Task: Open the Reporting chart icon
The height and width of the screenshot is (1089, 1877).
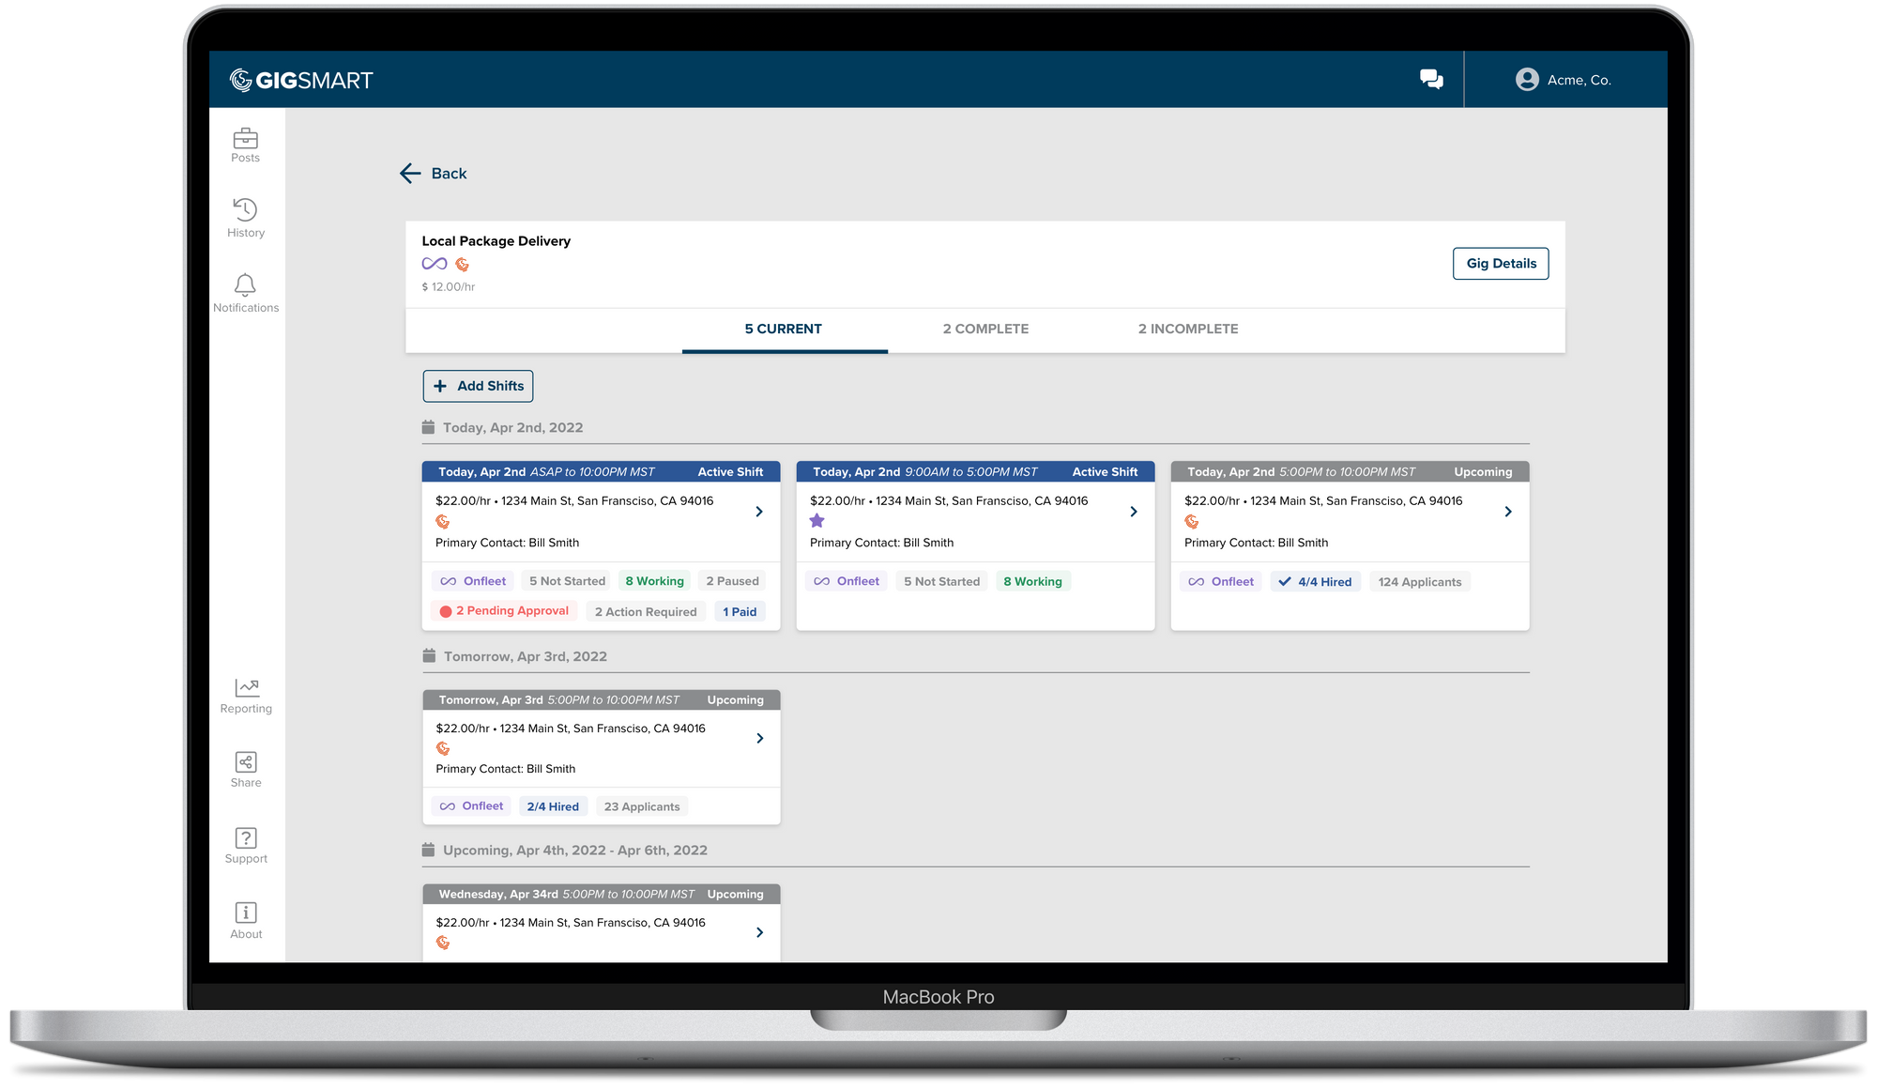Action: (x=246, y=687)
